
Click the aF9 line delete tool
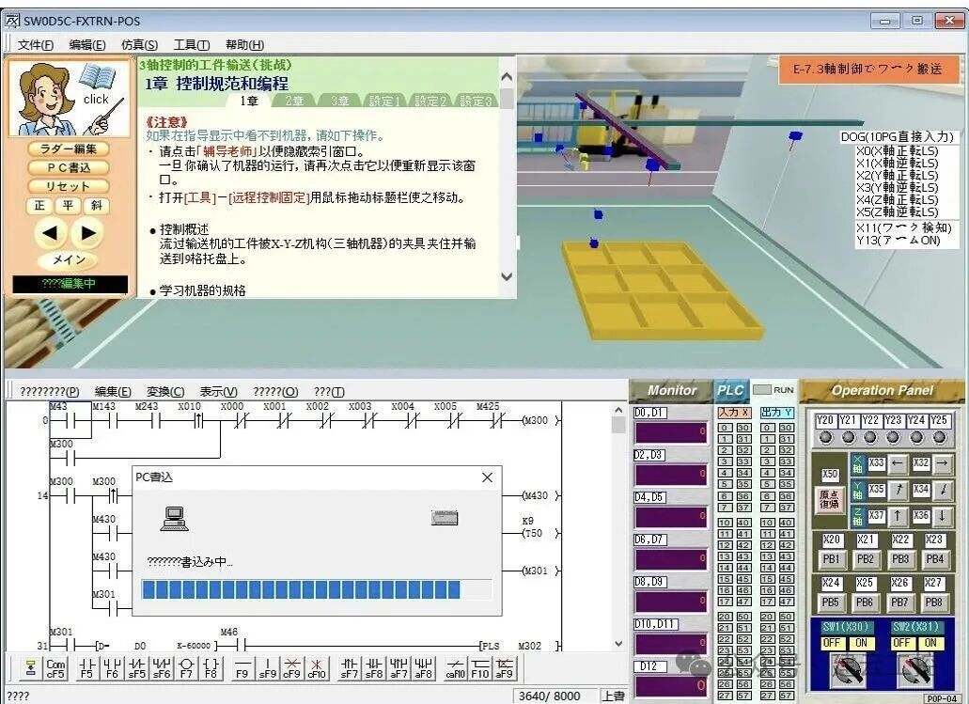[x=505, y=668]
